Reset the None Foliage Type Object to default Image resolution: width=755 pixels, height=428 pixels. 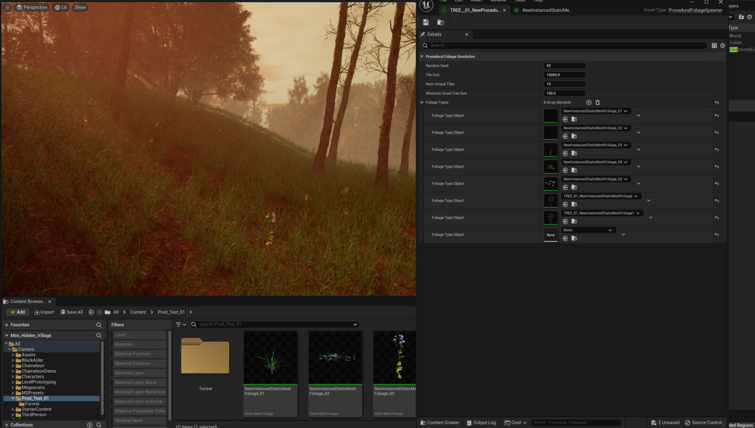pos(717,235)
